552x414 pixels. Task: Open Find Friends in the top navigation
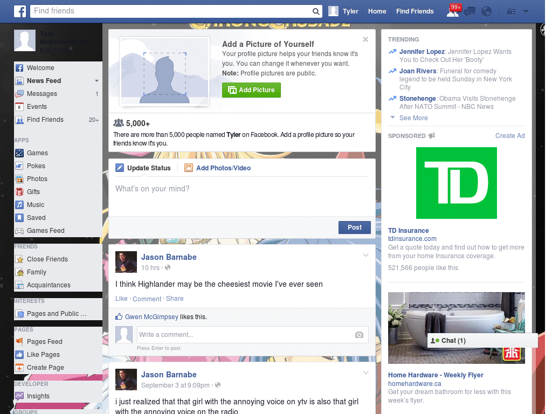tap(415, 11)
